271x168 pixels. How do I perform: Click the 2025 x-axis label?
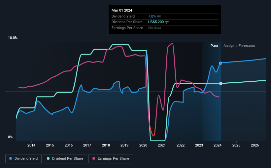coord(236,145)
